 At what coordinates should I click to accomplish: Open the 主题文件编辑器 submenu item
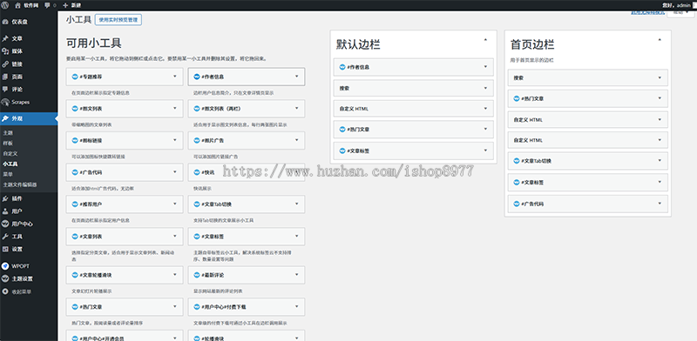(19, 184)
